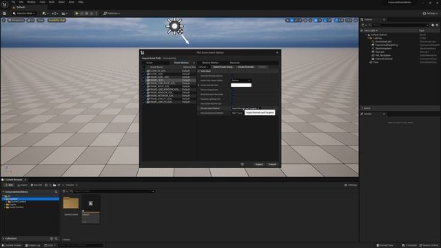Select ExponentialHeightFog in the Outliner
This screenshot has height=248, width=441.
point(387,45)
